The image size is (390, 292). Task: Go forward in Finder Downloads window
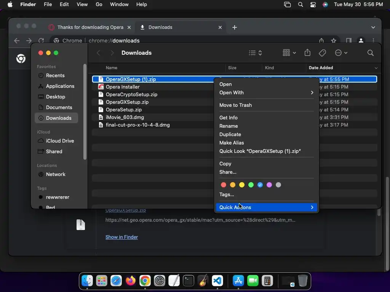112,52
